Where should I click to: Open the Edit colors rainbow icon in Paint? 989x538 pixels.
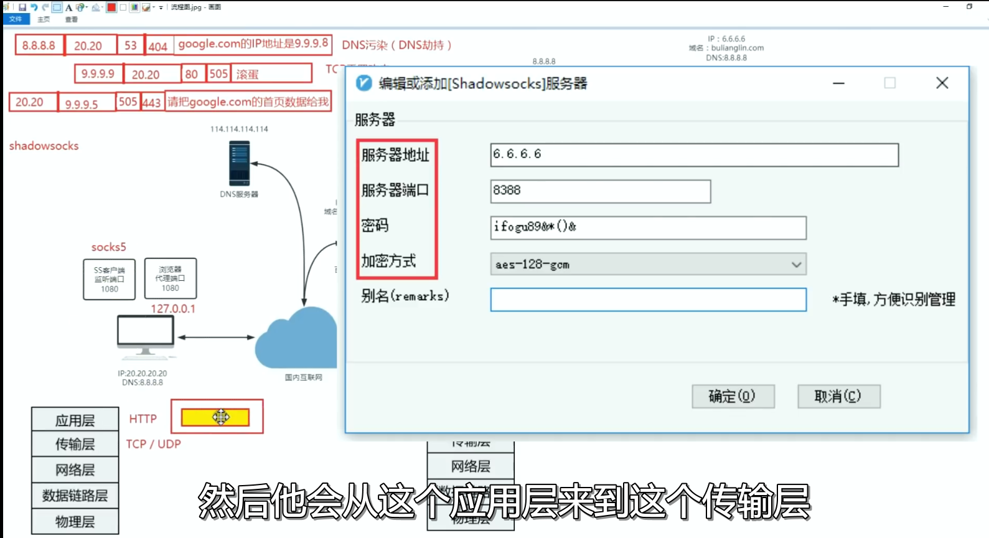click(134, 7)
